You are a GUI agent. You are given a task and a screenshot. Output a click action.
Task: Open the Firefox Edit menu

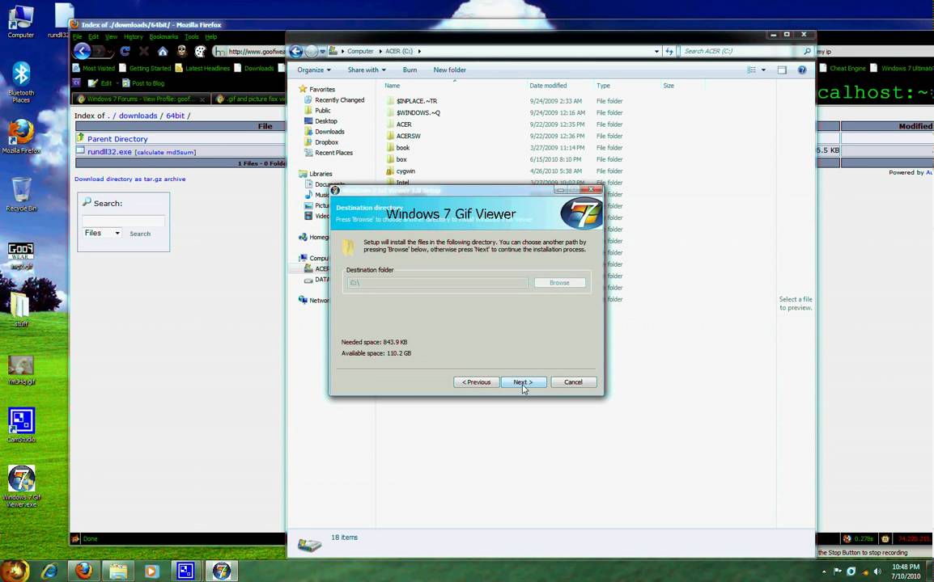pos(94,37)
